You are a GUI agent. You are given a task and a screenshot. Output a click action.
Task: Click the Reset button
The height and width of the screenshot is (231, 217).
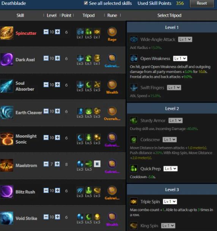202,3
